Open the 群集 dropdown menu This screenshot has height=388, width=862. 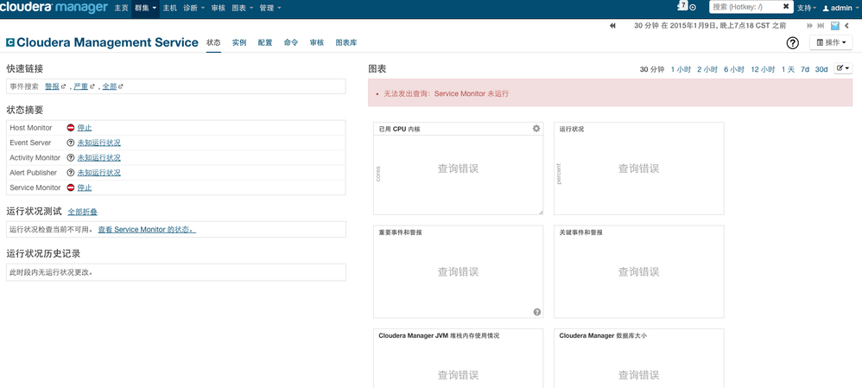pyautogui.click(x=146, y=9)
